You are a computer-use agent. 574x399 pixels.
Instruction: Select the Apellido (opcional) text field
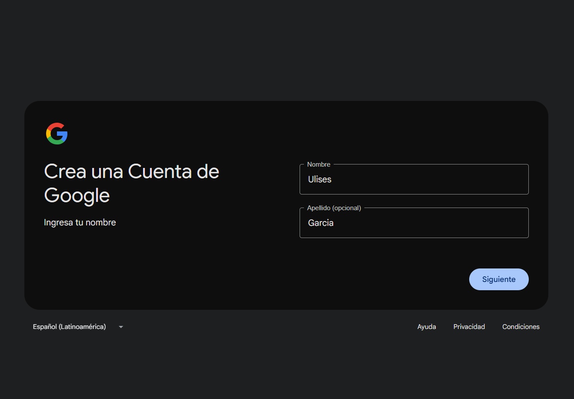click(x=413, y=223)
